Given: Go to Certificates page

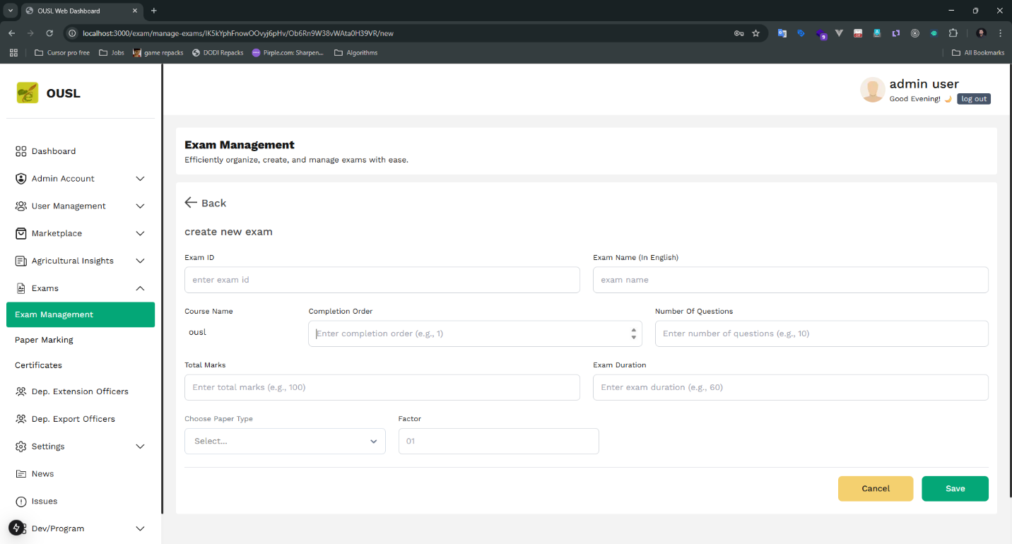Looking at the screenshot, I should point(38,365).
